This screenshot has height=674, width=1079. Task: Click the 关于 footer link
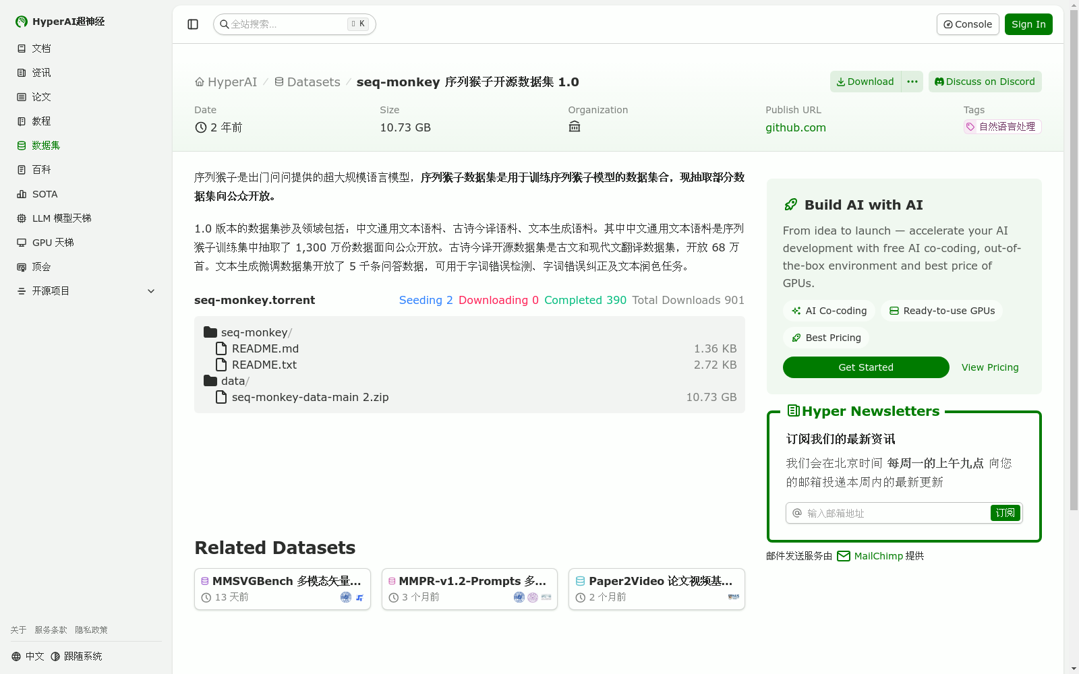point(18,630)
